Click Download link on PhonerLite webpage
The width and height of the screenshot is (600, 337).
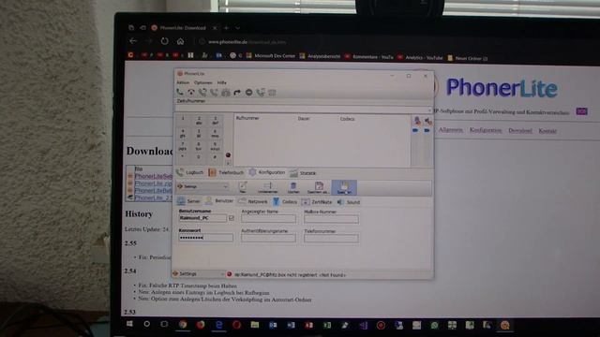click(x=520, y=131)
